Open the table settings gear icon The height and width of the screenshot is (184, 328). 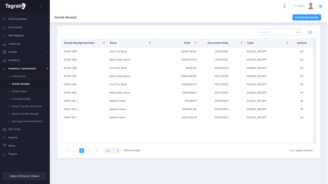point(310,32)
